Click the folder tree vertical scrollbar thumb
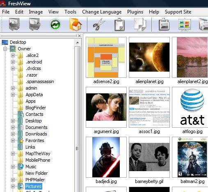The width and height of the screenshot is (208, 192). click(78, 119)
